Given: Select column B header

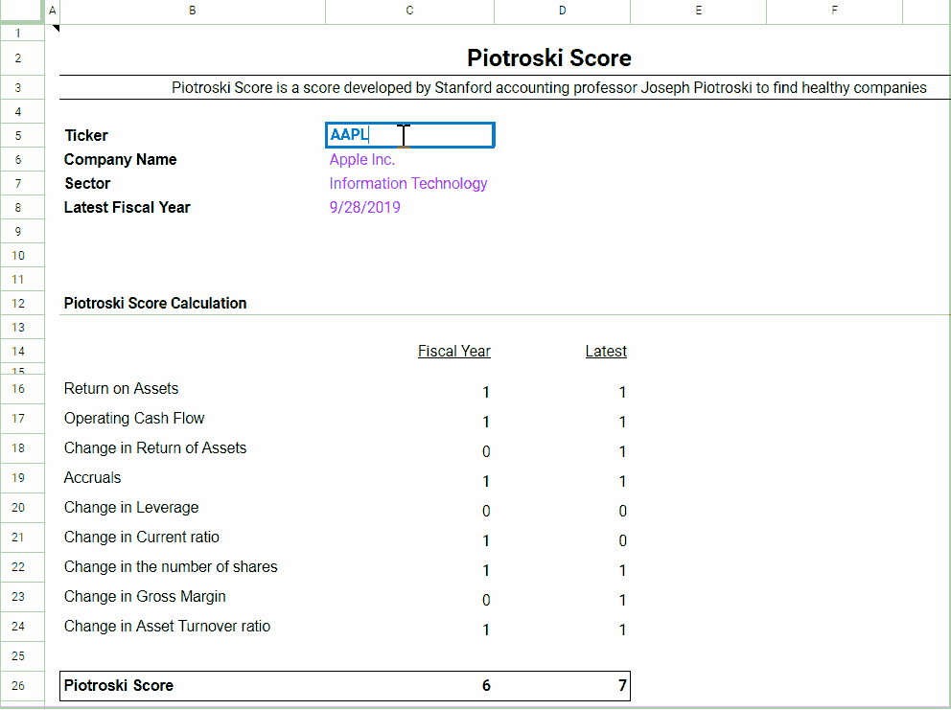Looking at the screenshot, I should point(193,11).
